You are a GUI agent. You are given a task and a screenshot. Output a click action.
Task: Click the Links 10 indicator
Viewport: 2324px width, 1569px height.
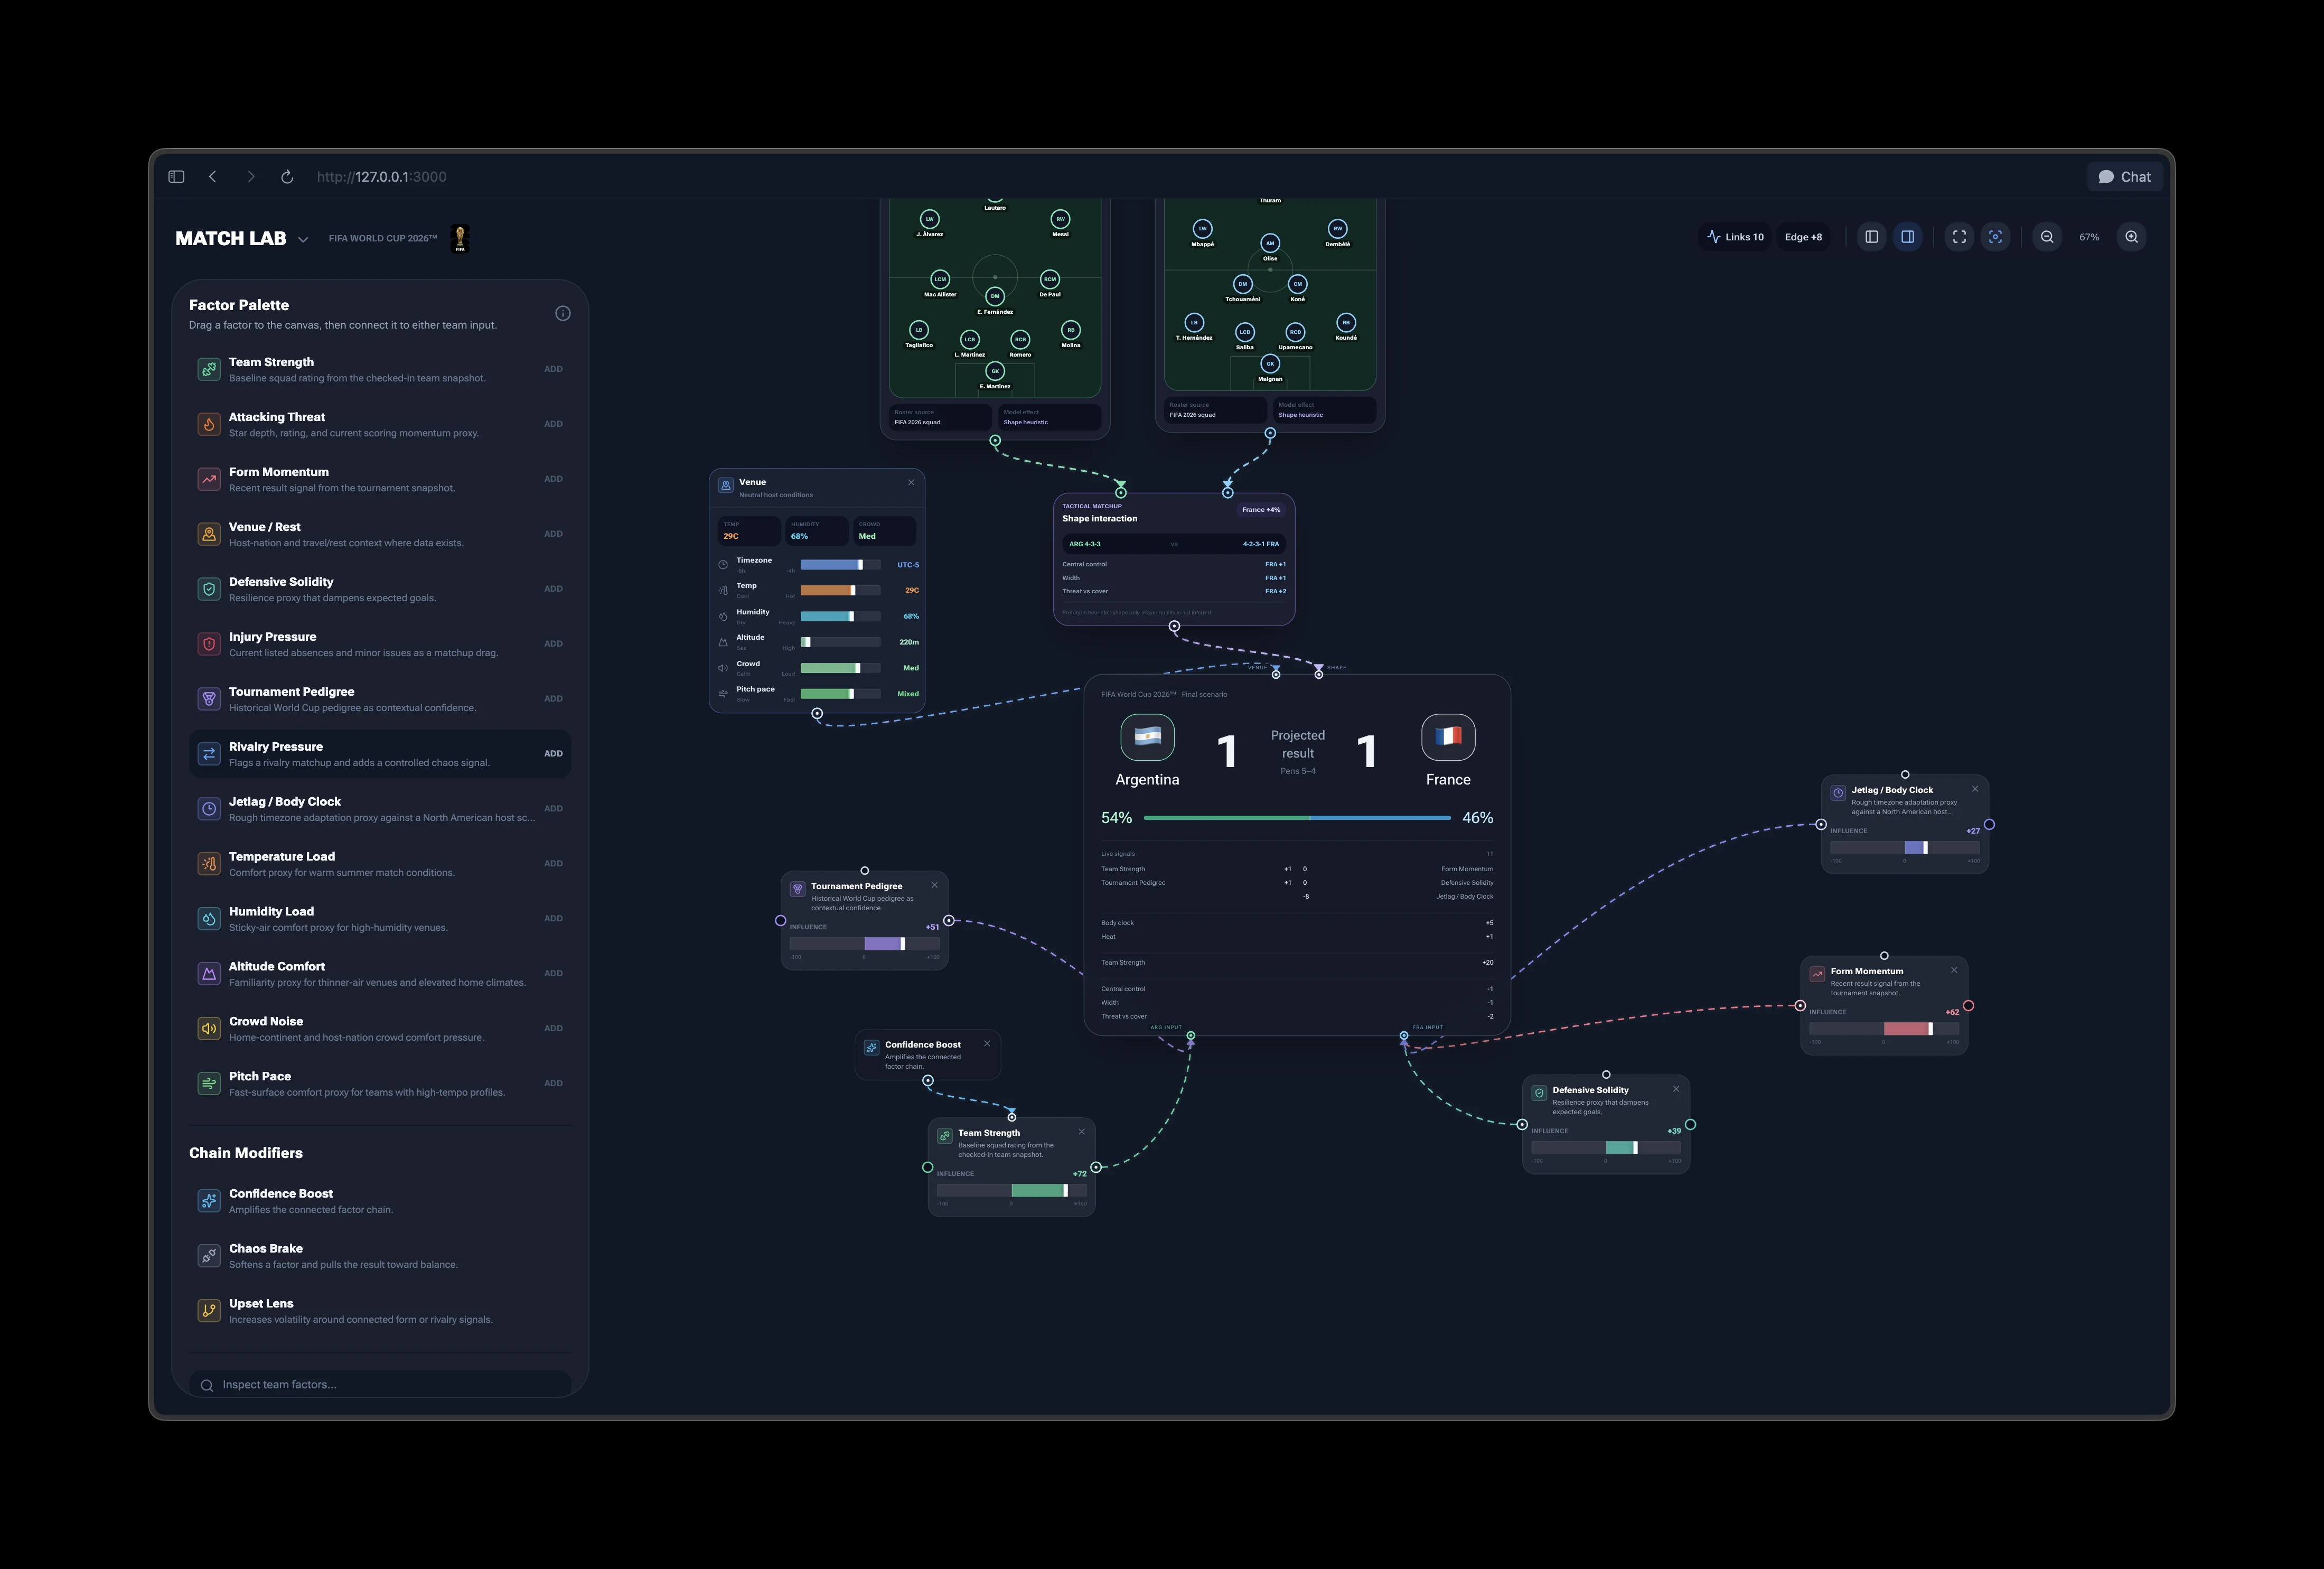(1735, 237)
